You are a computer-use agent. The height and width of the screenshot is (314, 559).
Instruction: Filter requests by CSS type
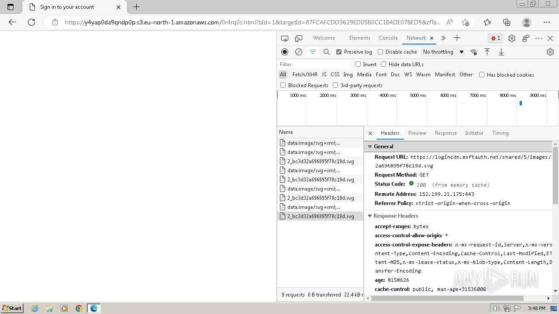(335, 75)
